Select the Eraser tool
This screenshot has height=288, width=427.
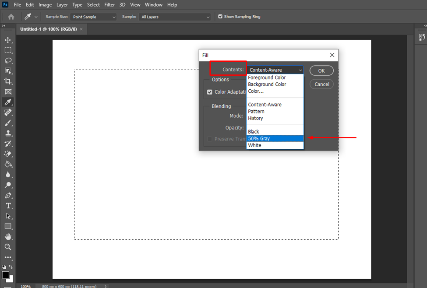[8, 154]
